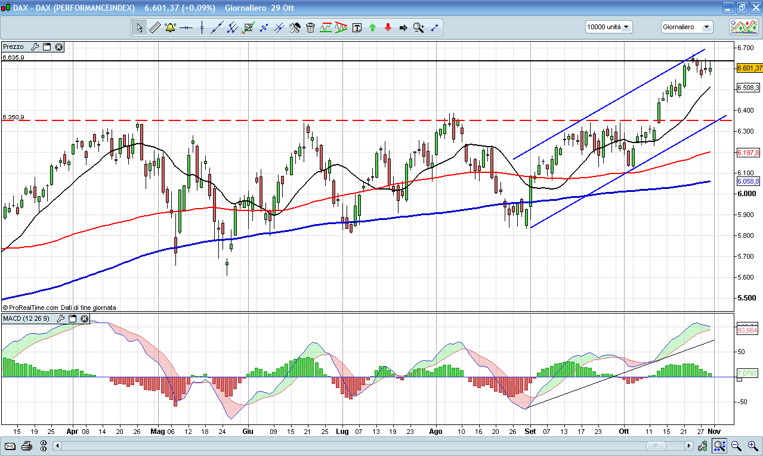Close the MACD indicator panel
The image size is (763, 456).
point(85,319)
